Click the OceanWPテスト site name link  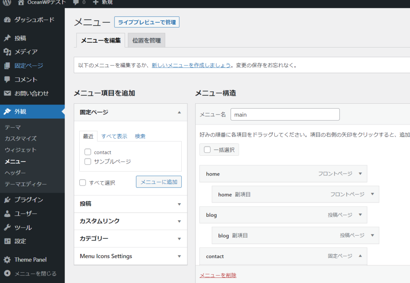pyautogui.click(x=46, y=2)
